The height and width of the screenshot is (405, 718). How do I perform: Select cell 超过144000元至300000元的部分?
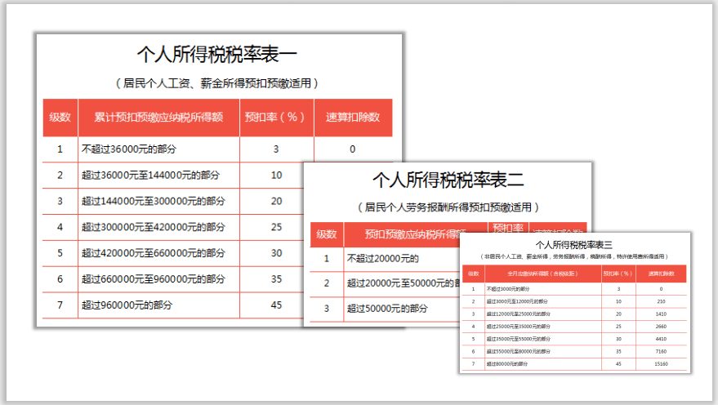coord(154,202)
